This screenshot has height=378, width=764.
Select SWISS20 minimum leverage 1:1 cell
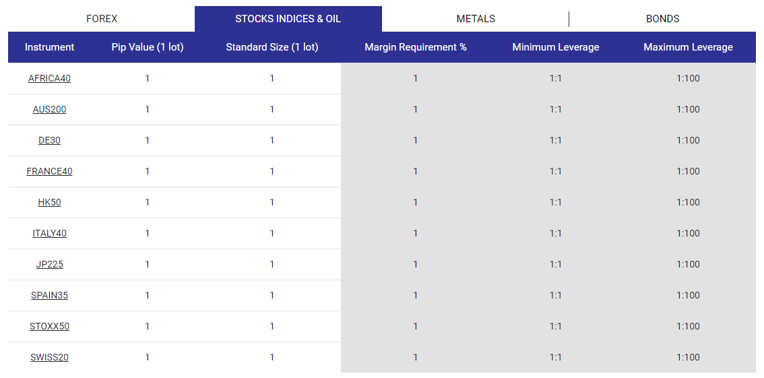pyautogui.click(x=555, y=358)
